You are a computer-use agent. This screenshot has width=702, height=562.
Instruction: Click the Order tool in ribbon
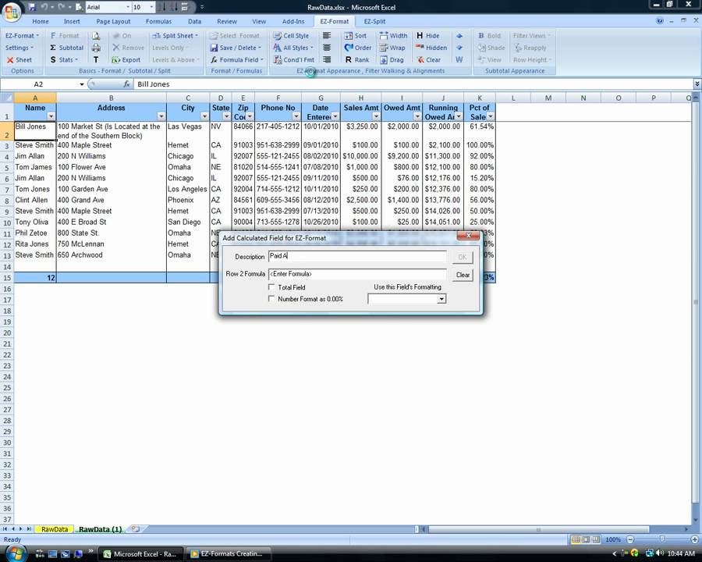(x=358, y=48)
